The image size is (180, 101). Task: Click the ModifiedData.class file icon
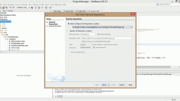coord(10,43)
